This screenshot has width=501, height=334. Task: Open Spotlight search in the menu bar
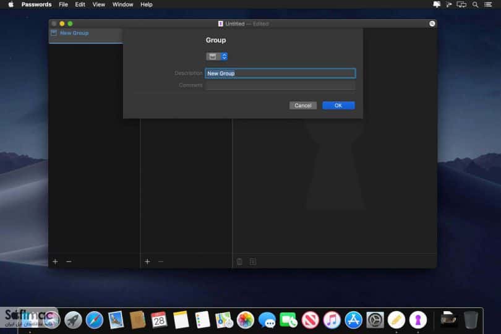[476, 4]
